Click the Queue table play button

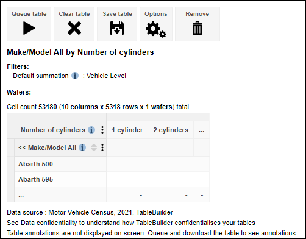[29, 24]
